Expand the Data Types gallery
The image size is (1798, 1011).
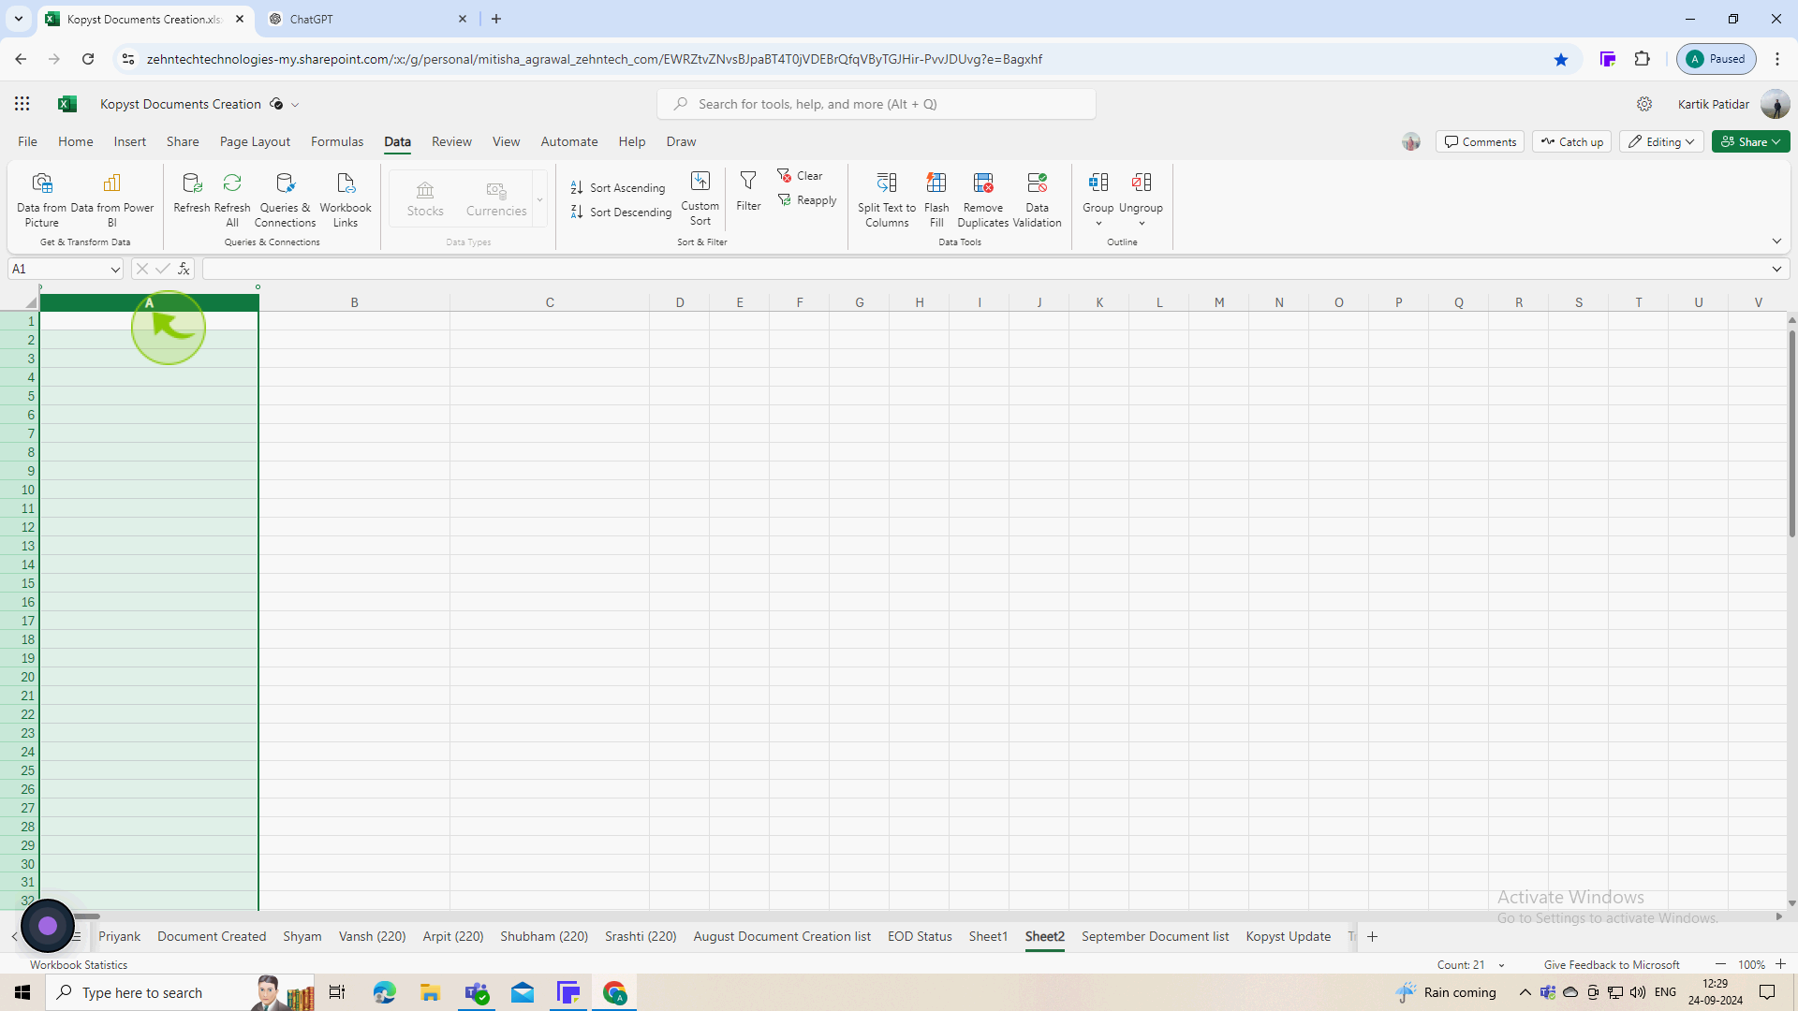(539, 199)
